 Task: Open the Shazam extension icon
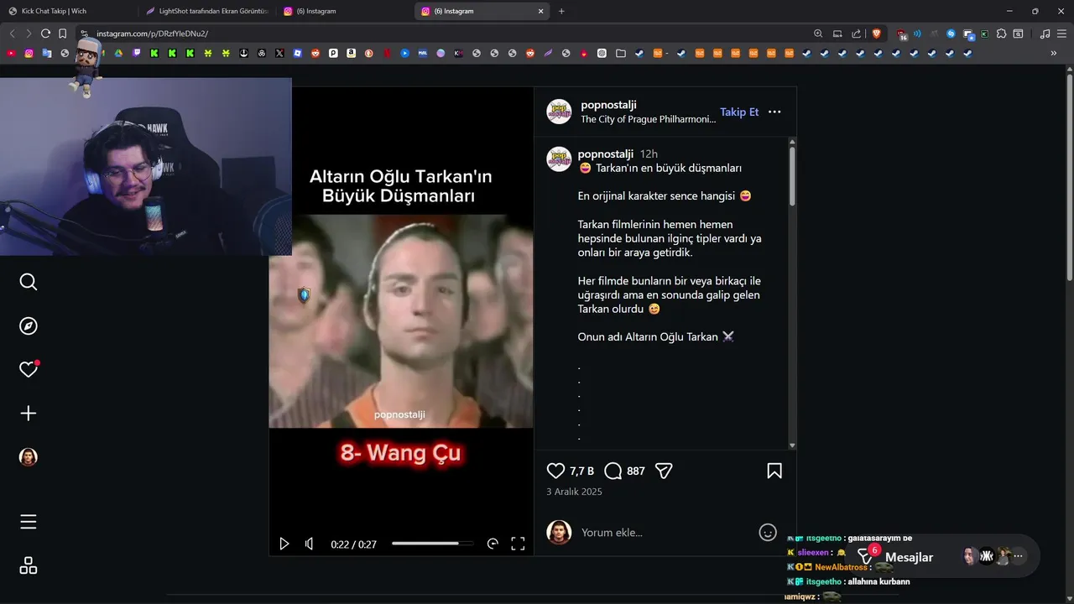[951, 34]
